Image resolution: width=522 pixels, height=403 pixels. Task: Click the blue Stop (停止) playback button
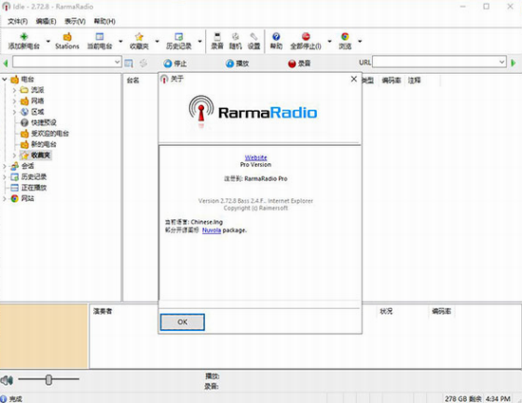[x=176, y=64]
